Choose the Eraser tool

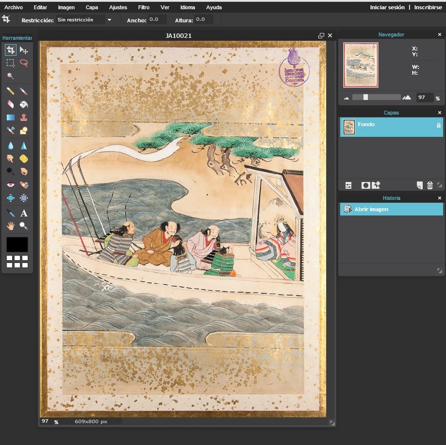(11, 104)
